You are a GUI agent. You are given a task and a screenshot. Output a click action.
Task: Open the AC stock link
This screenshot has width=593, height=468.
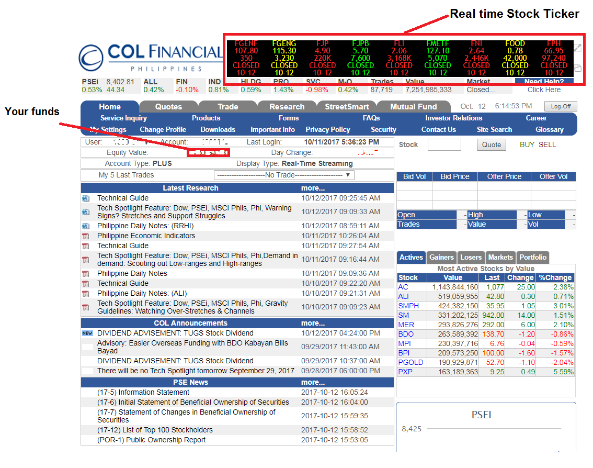(x=403, y=287)
